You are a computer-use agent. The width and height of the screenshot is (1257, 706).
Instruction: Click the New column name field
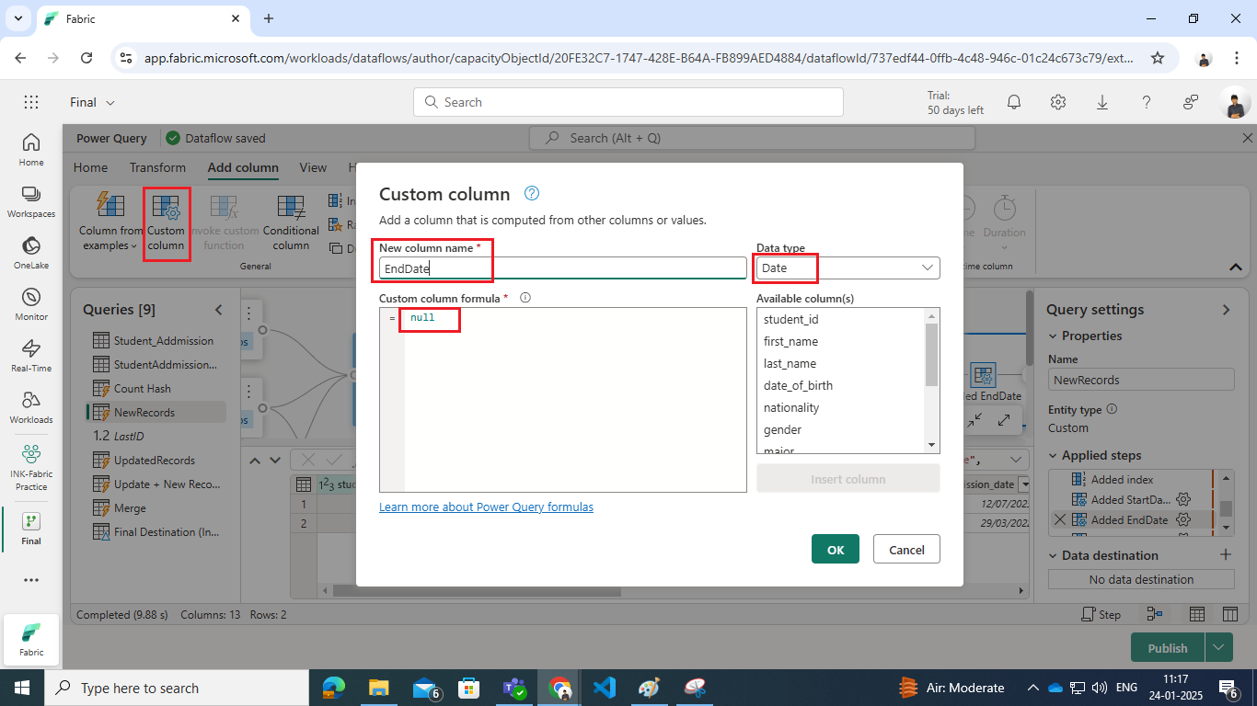click(563, 268)
